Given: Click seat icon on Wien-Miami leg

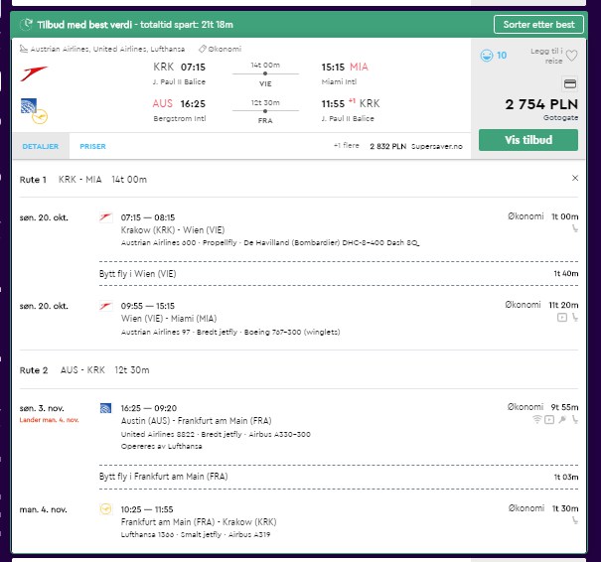Looking at the screenshot, I should pos(575,317).
